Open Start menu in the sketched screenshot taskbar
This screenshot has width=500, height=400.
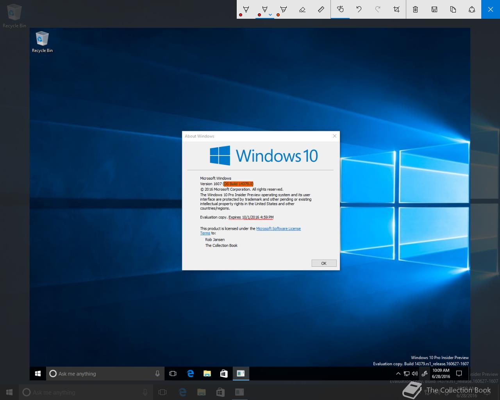pos(38,374)
